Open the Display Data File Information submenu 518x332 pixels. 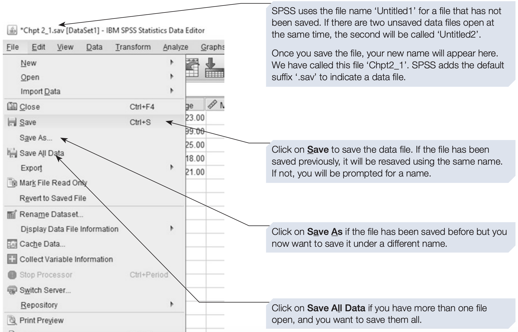click(69, 229)
